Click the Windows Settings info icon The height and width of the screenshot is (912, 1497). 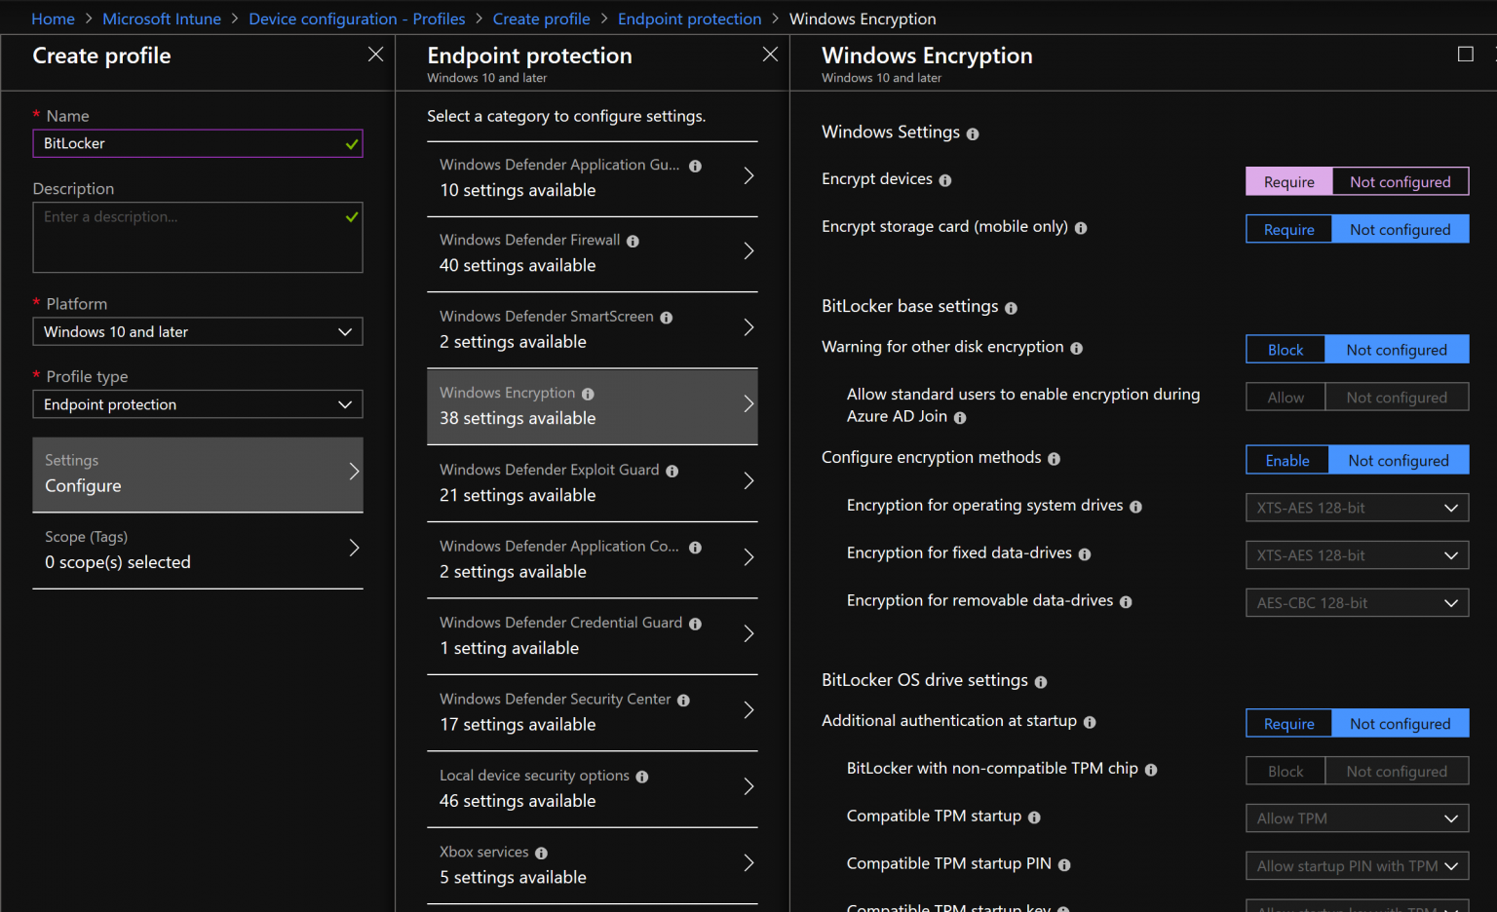[x=972, y=133]
